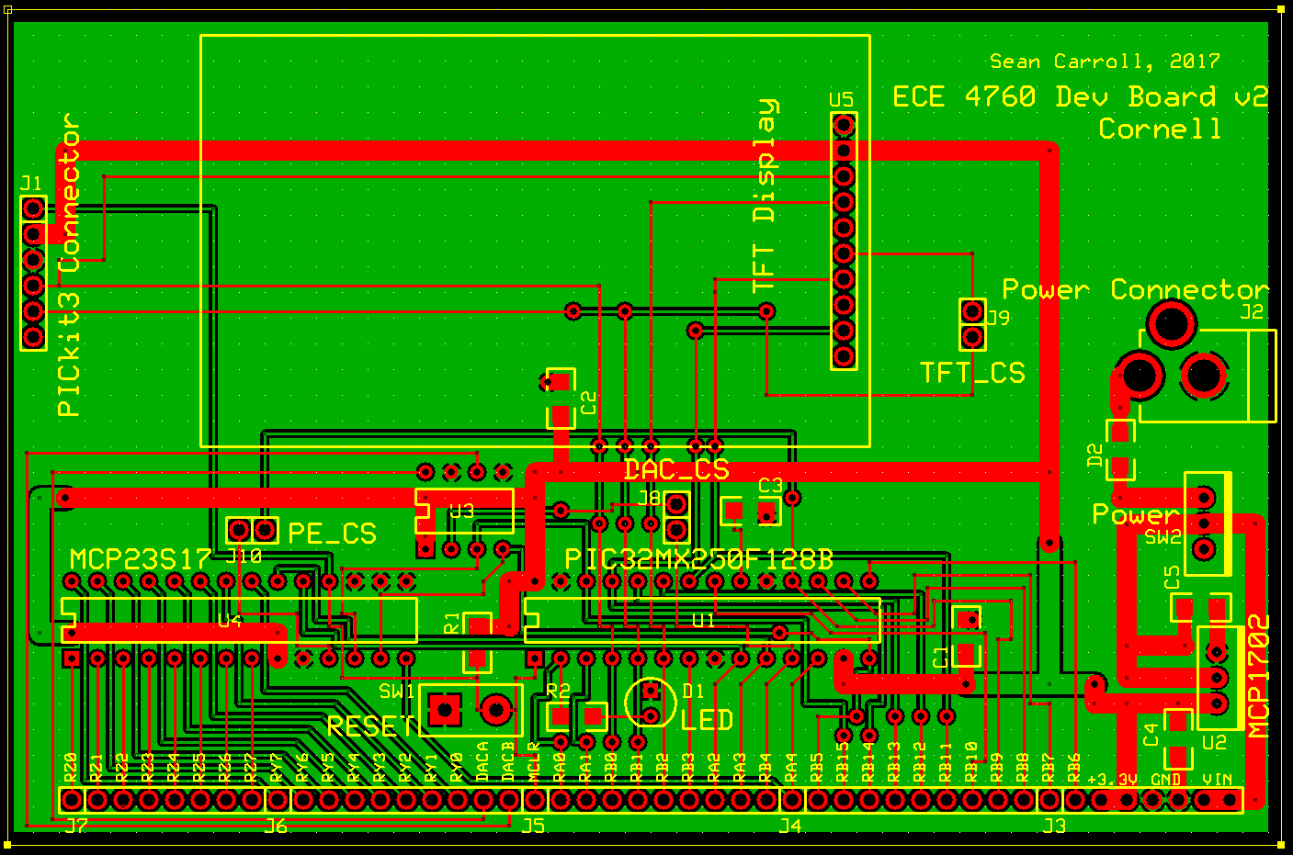Select the "RY7" pin label
The width and height of the screenshot is (1293, 855).
pyautogui.click(x=277, y=769)
